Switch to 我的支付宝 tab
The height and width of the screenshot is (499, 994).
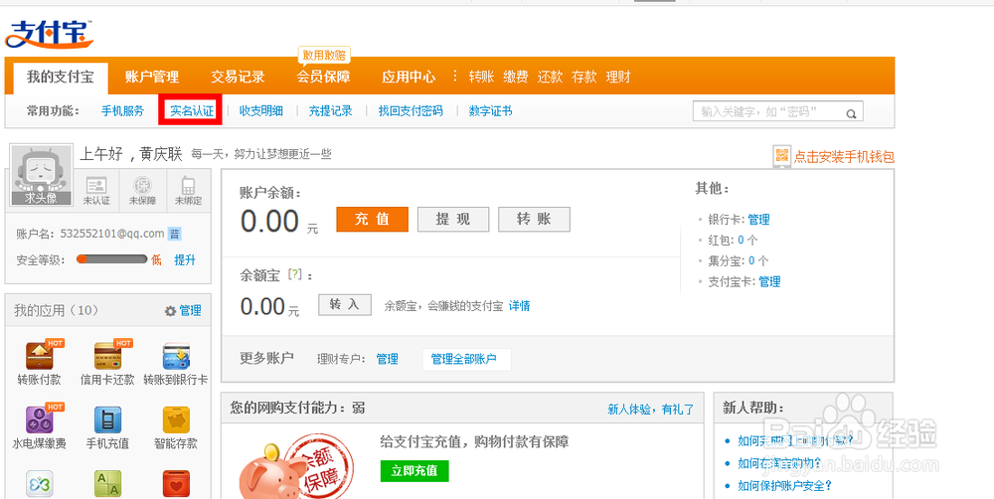pos(61,78)
